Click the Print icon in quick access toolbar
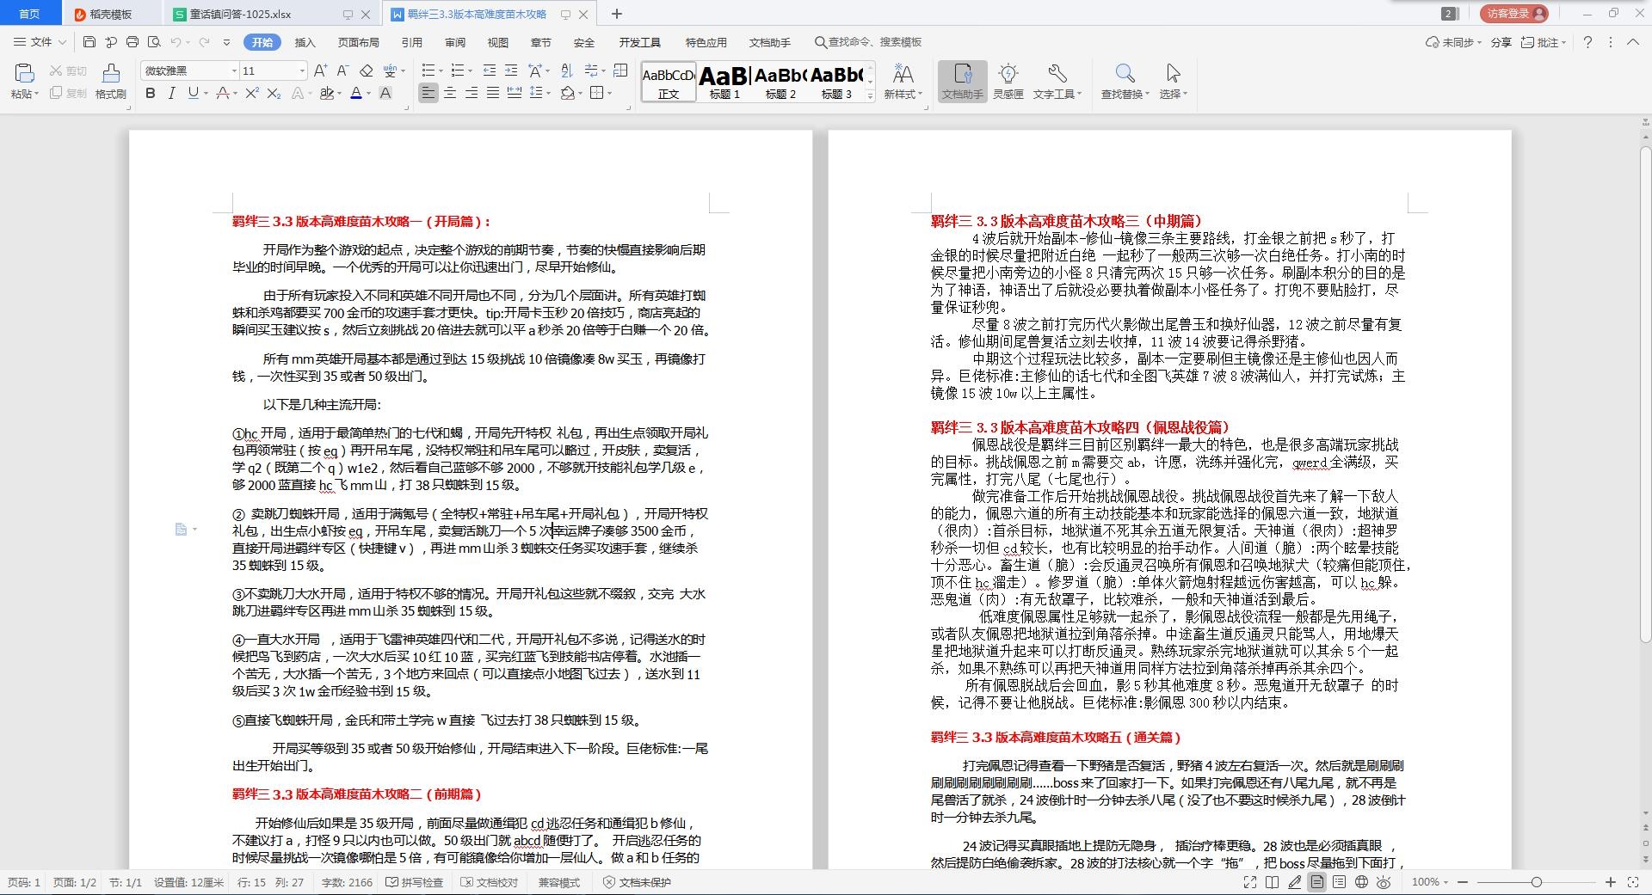This screenshot has width=1652, height=895. (x=132, y=42)
